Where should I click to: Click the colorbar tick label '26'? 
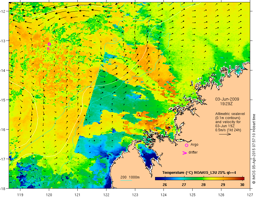point(165,185)
